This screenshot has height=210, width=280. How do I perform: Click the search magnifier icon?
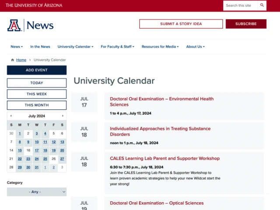click(x=262, y=5)
